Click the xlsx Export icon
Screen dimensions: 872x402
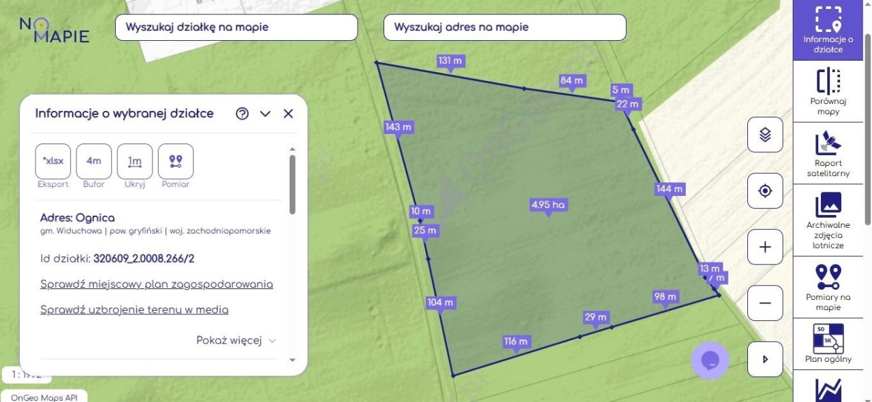53,161
